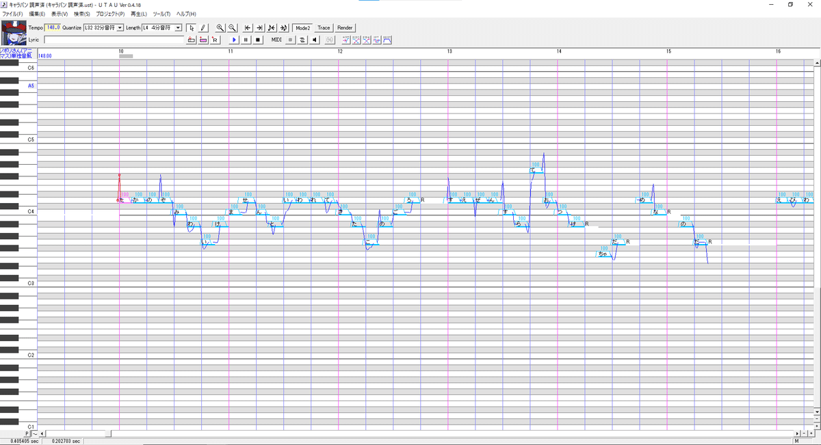Screen dimensions: 821x445
Task: Stop playback with the square button
Action: [258, 40]
